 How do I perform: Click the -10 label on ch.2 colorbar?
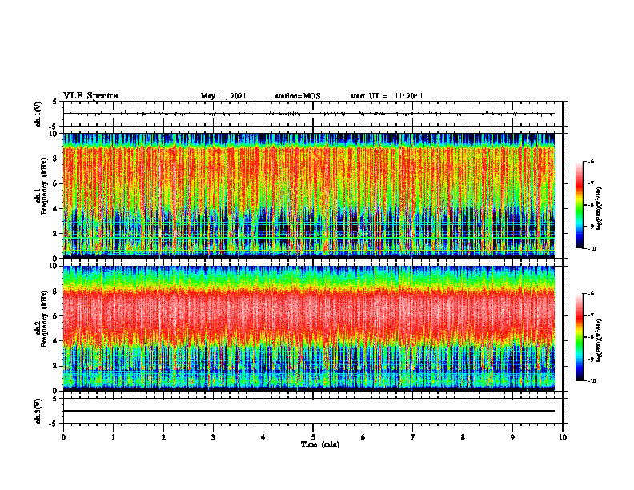click(x=592, y=381)
